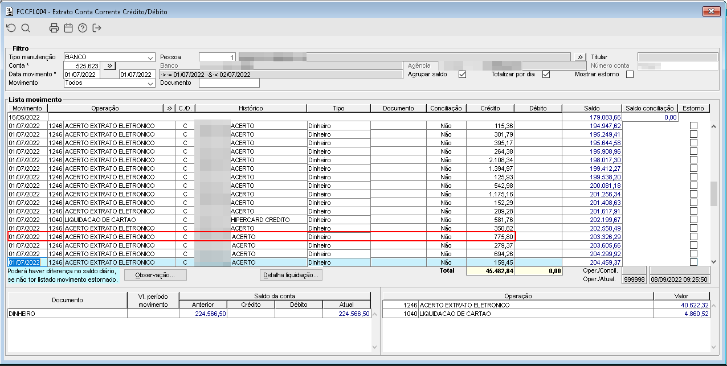Check Estorno for the 159,45 row
The image size is (727, 366).
coord(693,262)
